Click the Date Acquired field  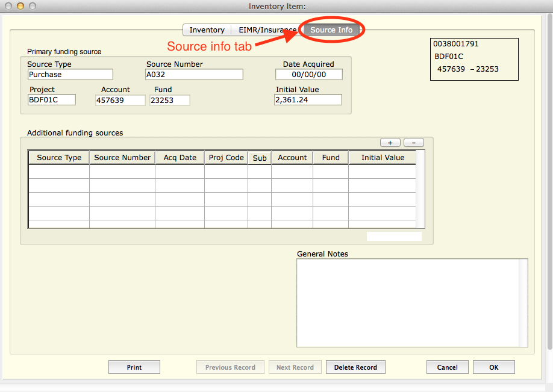308,75
